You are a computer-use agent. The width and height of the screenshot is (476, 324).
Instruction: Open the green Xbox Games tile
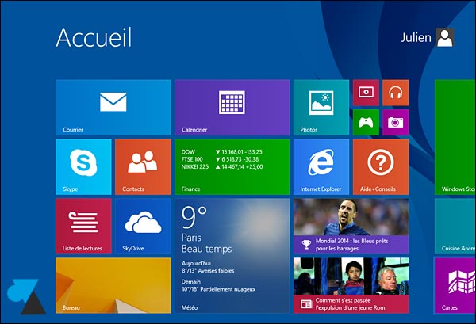coord(366,123)
